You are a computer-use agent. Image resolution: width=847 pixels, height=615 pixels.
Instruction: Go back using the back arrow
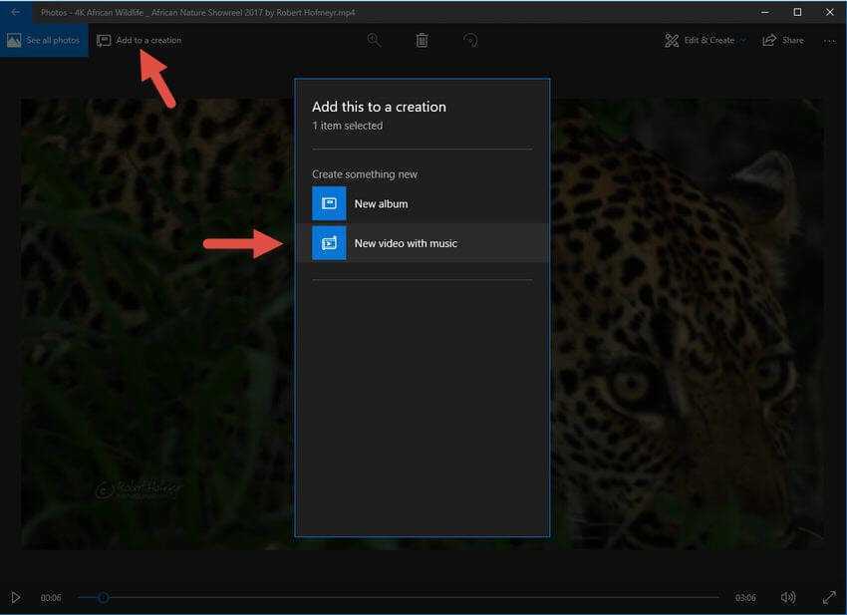click(16, 12)
